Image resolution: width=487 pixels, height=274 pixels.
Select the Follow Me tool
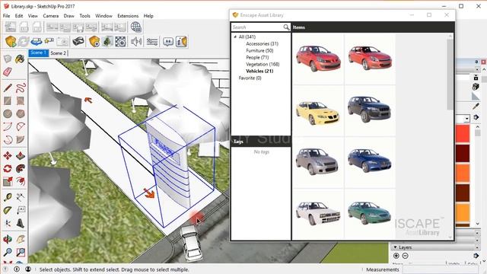[x=21, y=169]
